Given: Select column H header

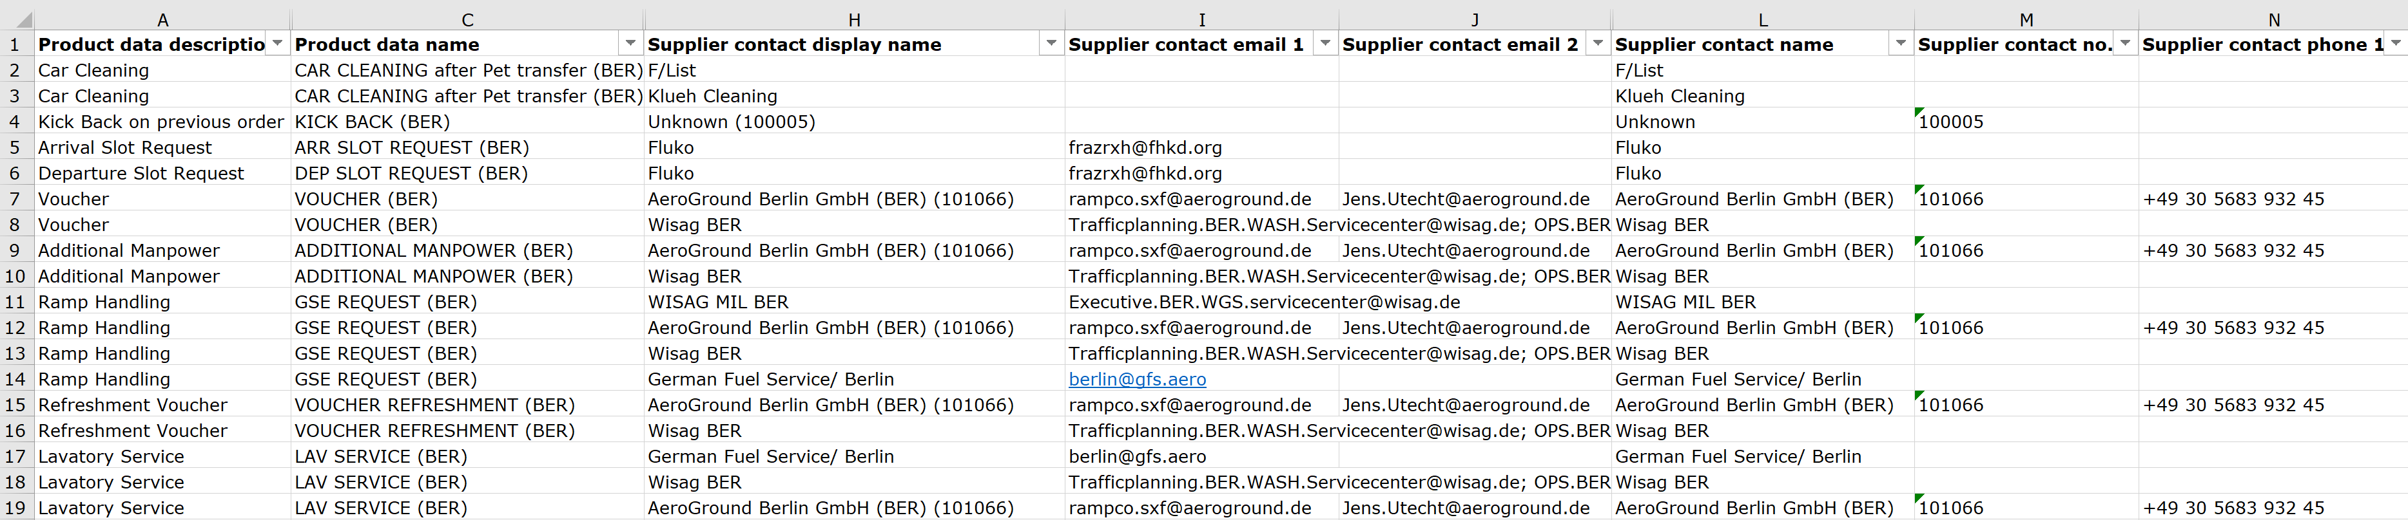Looking at the screenshot, I should tap(853, 19).
